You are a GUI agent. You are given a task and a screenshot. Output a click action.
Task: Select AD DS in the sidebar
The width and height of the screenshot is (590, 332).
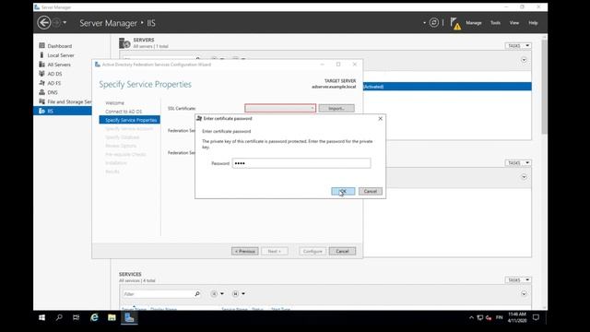(54, 74)
